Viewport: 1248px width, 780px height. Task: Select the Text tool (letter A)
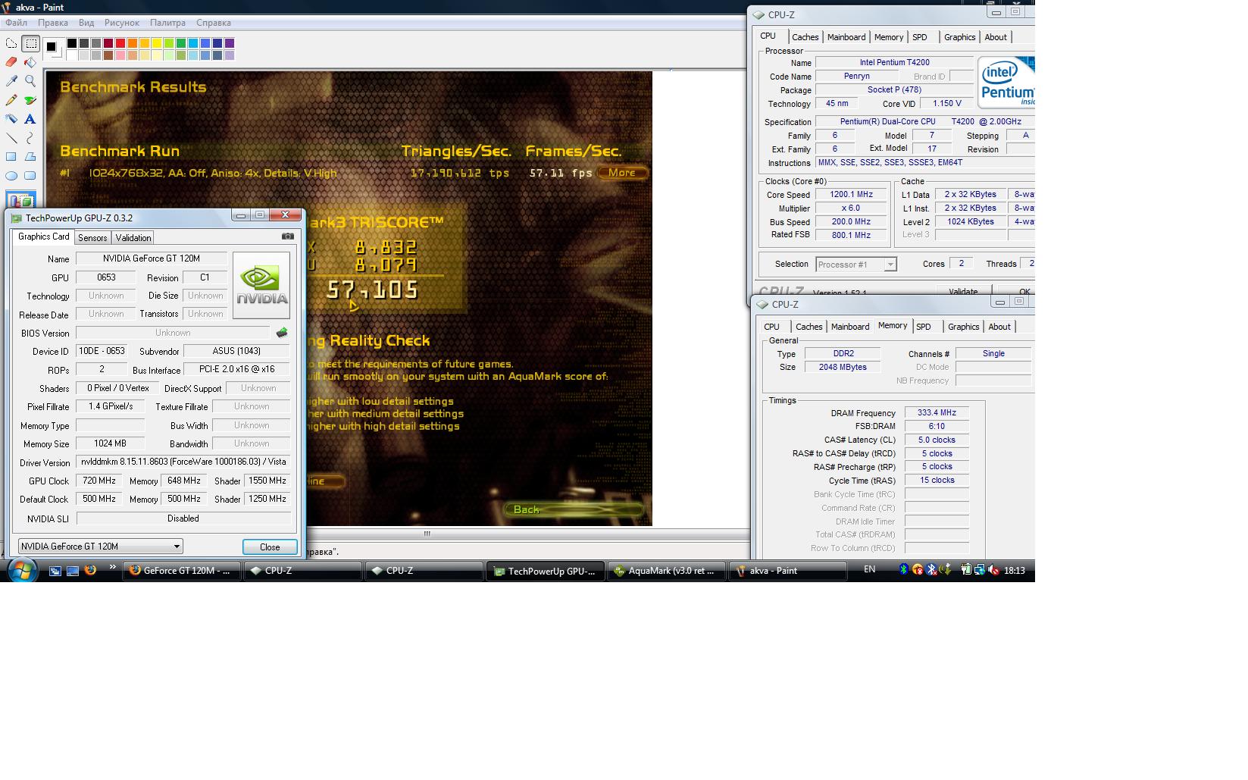pos(30,119)
